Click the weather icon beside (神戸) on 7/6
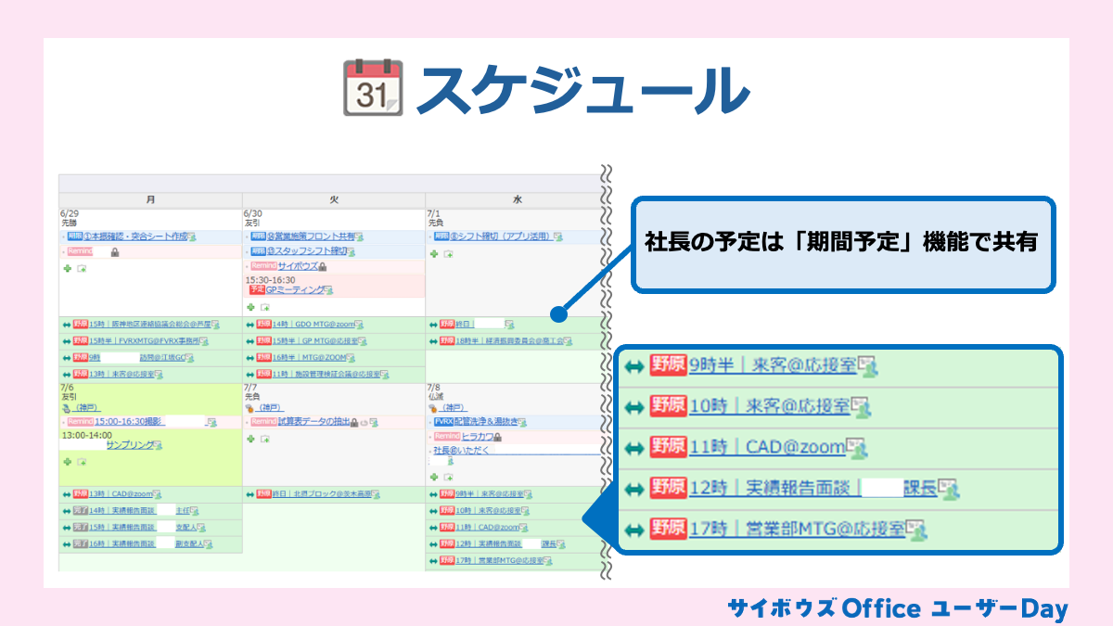The image size is (1113, 626). click(x=66, y=407)
